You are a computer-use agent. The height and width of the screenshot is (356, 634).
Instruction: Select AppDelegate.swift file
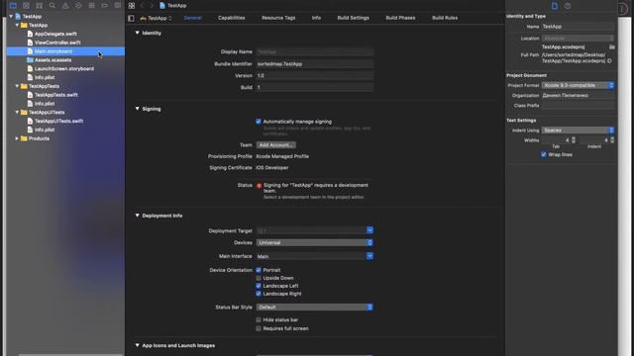55,34
